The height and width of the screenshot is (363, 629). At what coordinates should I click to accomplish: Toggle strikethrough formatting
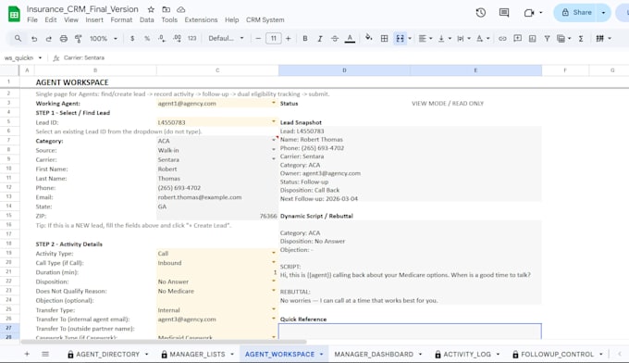click(335, 39)
